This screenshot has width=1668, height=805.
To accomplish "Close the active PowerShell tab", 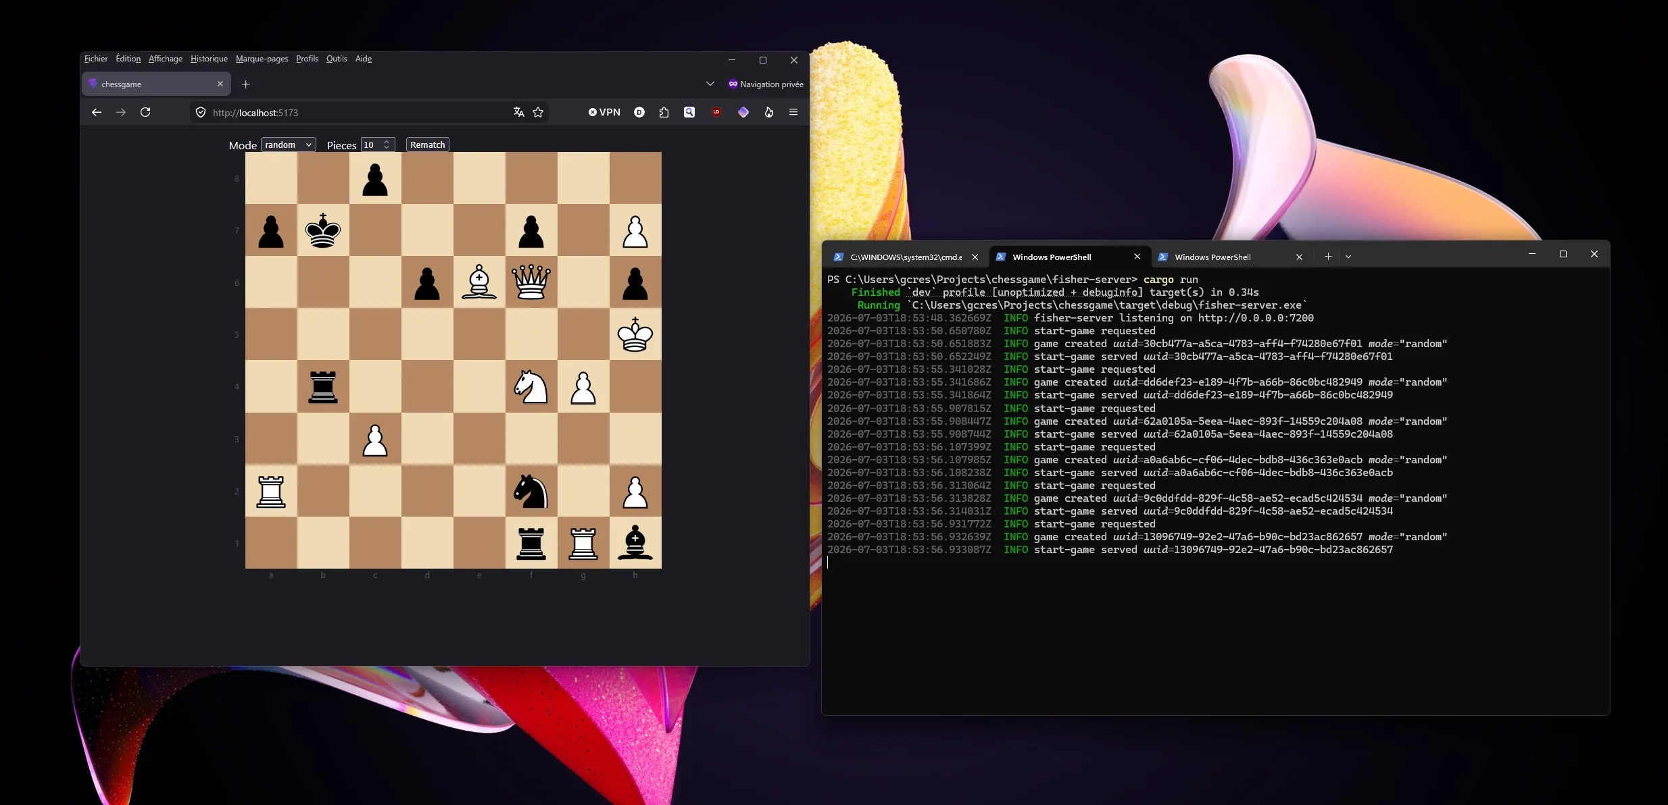I will [1137, 257].
